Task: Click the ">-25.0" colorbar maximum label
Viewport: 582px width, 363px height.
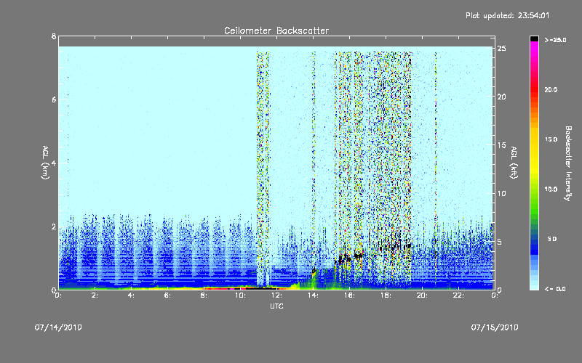Action: pos(555,40)
